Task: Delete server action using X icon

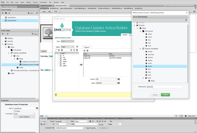Action: (9, 13)
